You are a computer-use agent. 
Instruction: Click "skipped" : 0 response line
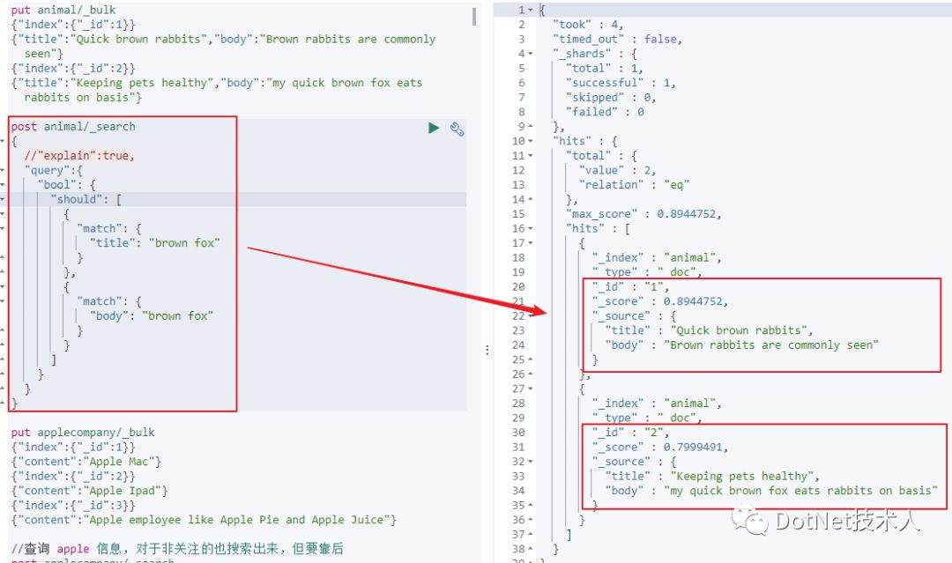[x=611, y=98]
